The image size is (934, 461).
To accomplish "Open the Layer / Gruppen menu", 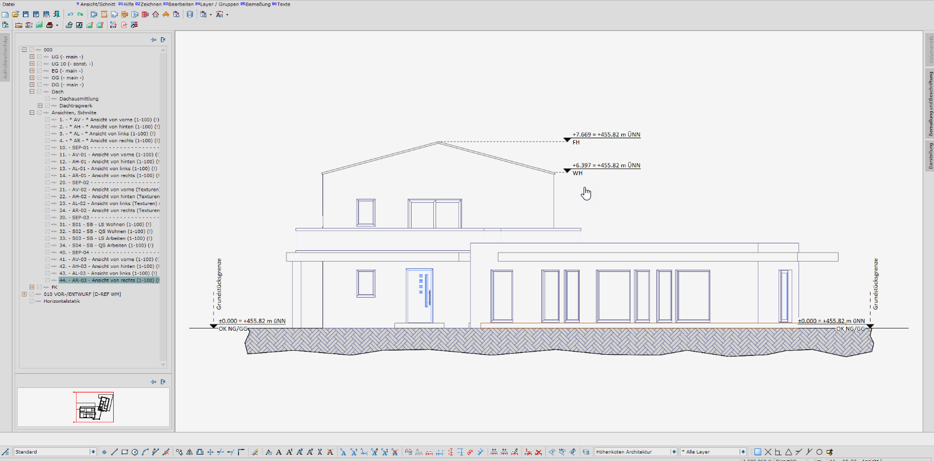I will (217, 4).
